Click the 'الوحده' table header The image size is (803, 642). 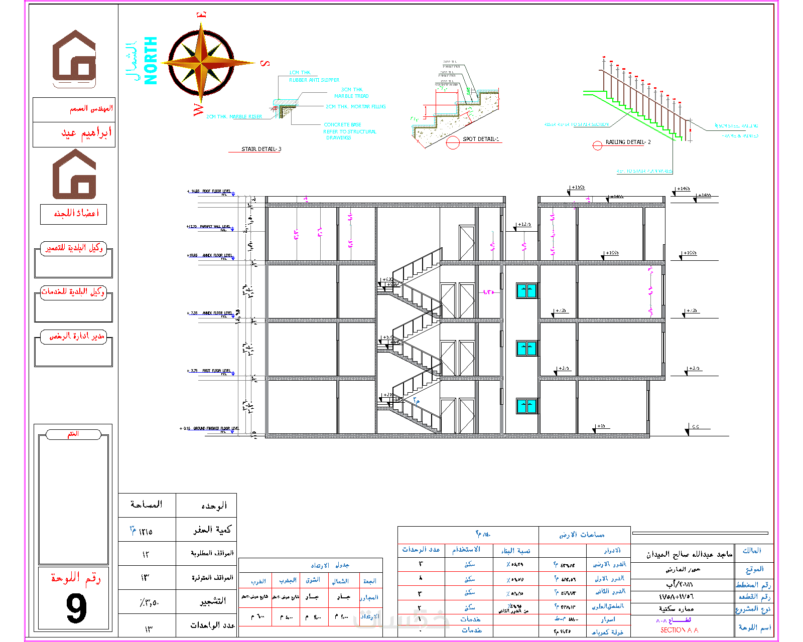(214, 506)
